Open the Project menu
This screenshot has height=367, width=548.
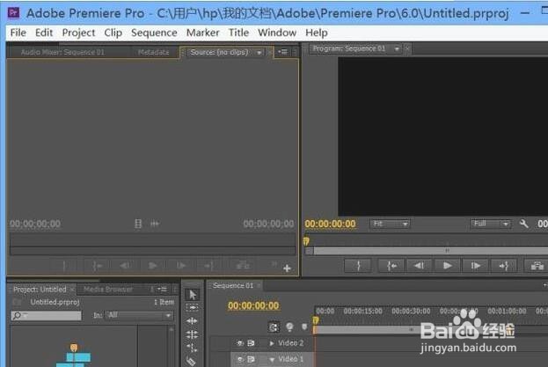(78, 33)
